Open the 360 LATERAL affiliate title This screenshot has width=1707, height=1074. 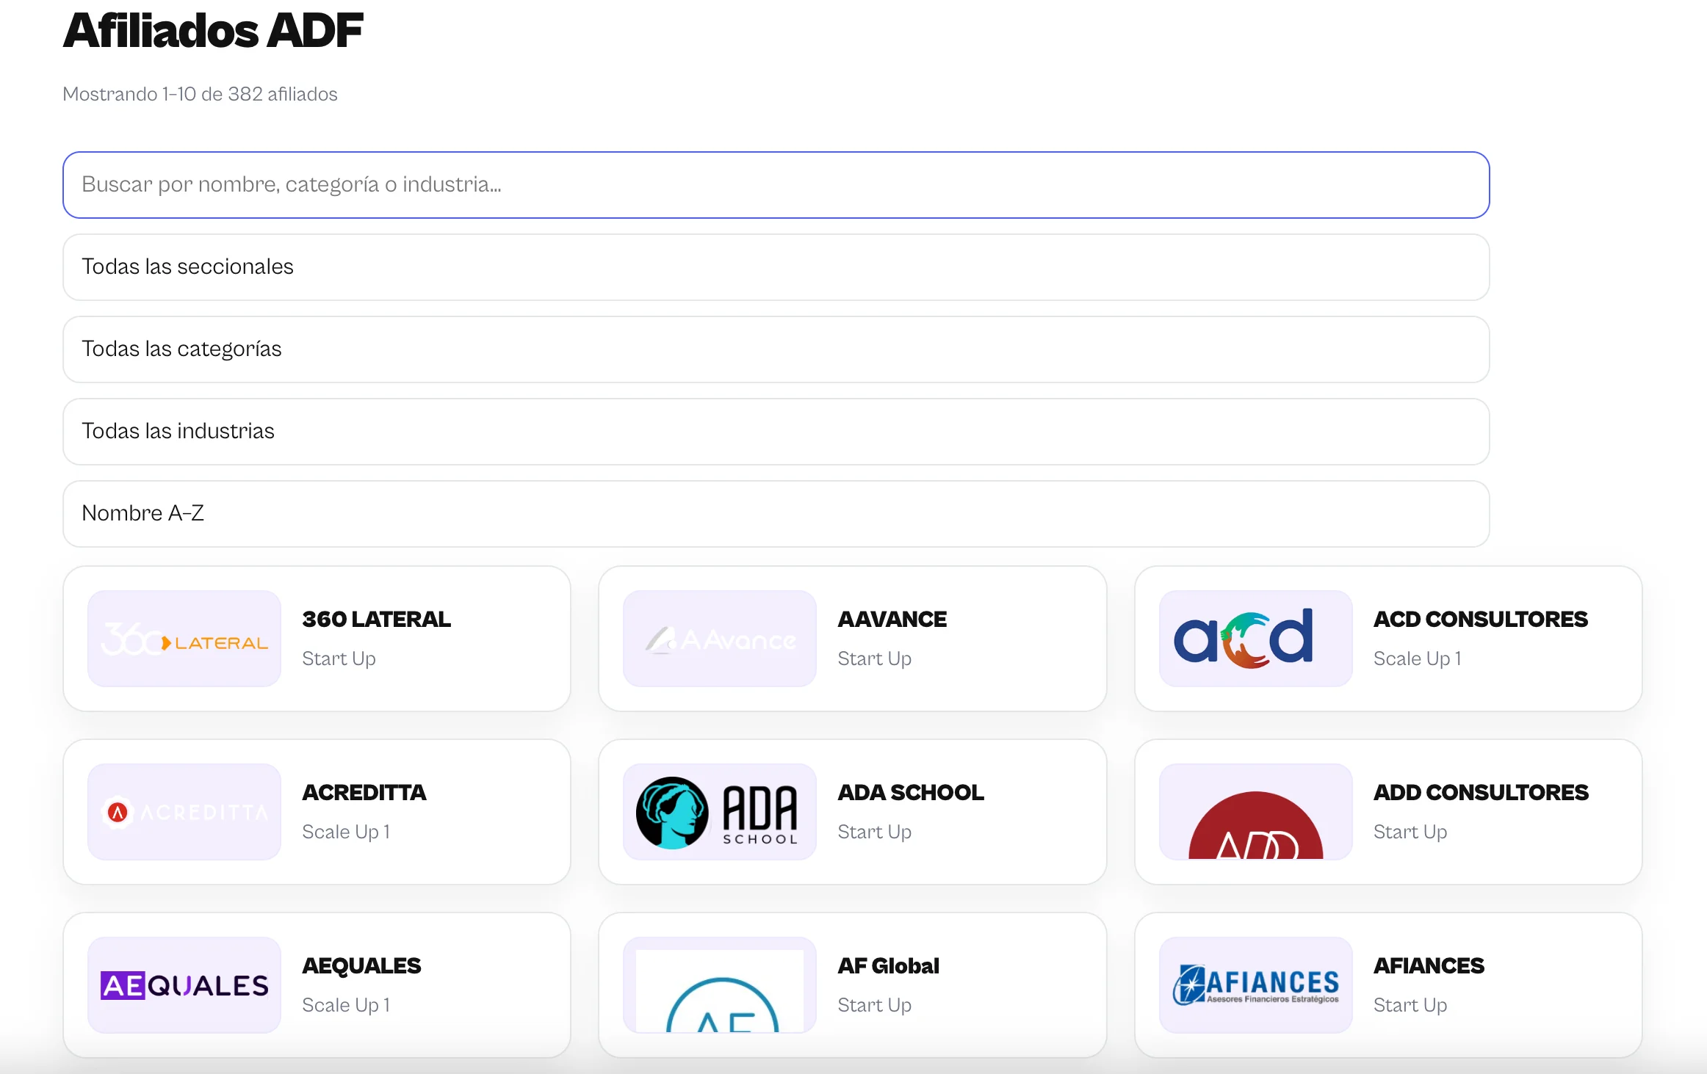[376, 620]
